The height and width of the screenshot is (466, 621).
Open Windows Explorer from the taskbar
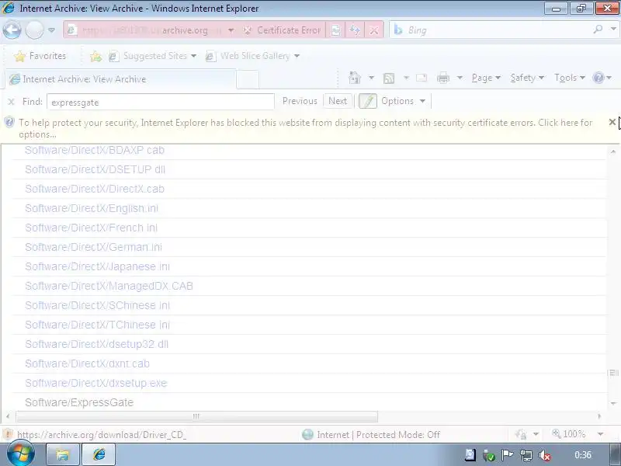[x=64, y=454]
